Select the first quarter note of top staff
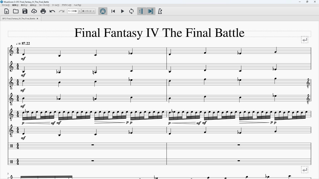This screenshot has width=319, height=179. pos(24,52)
